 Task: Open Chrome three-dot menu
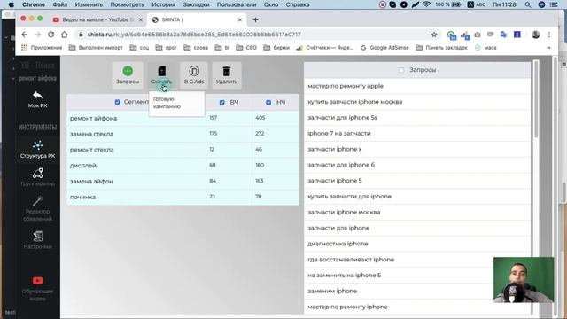point(549,35)
